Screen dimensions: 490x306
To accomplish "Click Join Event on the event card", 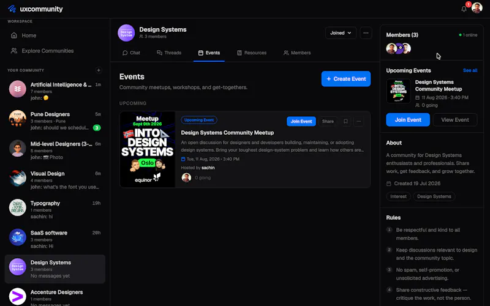I will (x=301, y=121).
